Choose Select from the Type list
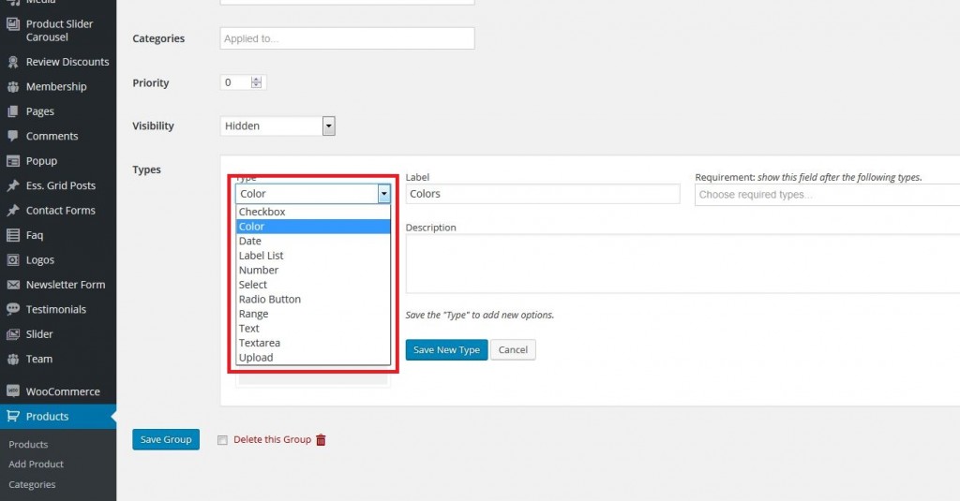Screen dimensions: 960x501 click(313, 285)
